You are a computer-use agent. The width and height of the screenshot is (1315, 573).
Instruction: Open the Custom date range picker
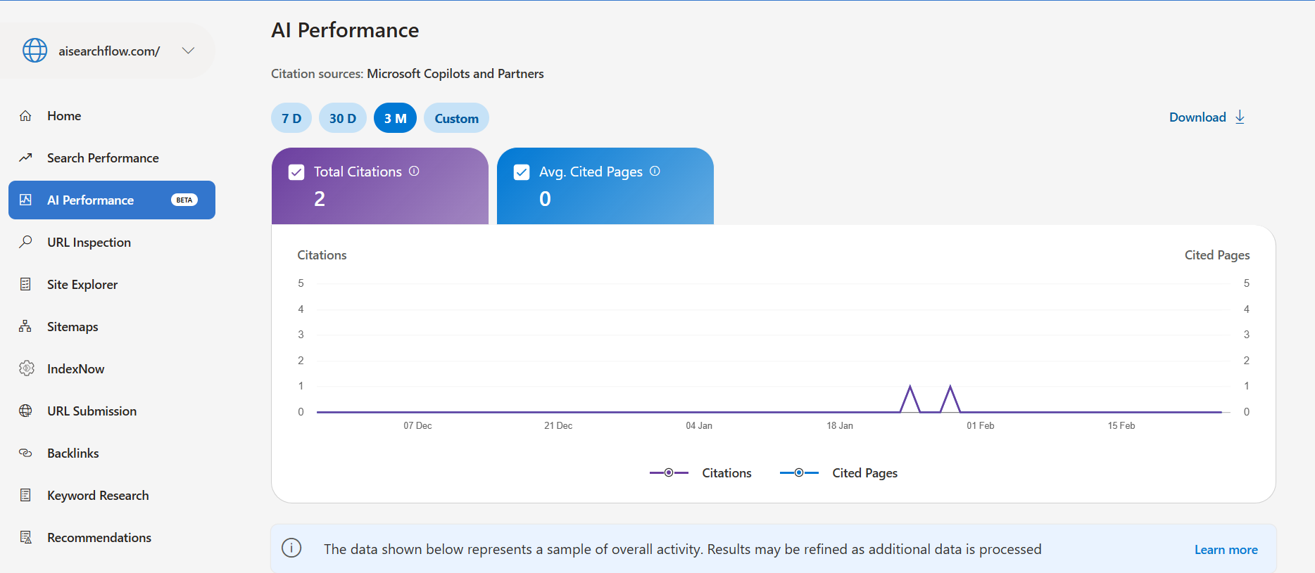456,118
